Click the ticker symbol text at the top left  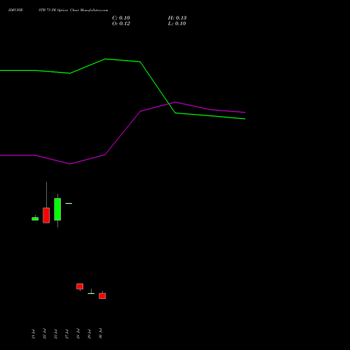pyautogui.click(x=15, y=10)
